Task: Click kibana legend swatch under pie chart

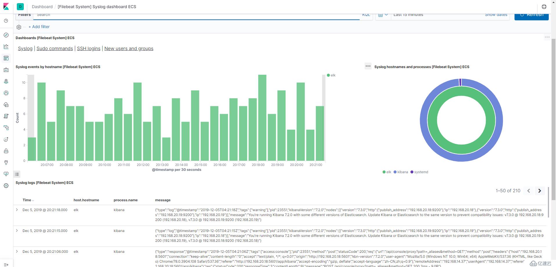Action: tap(395, 172)
